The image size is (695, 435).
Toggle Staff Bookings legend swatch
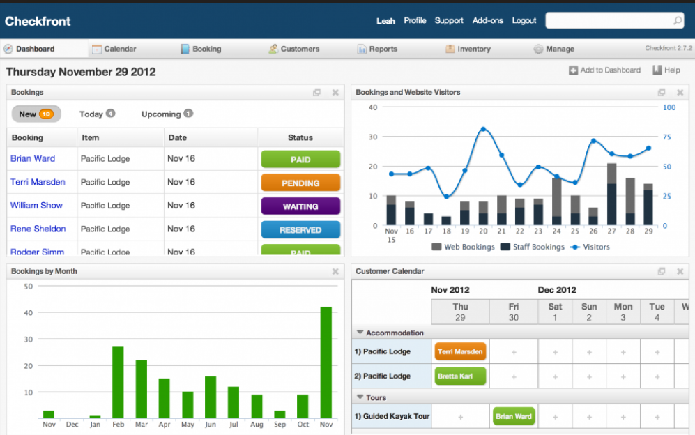tap(505, 247)
